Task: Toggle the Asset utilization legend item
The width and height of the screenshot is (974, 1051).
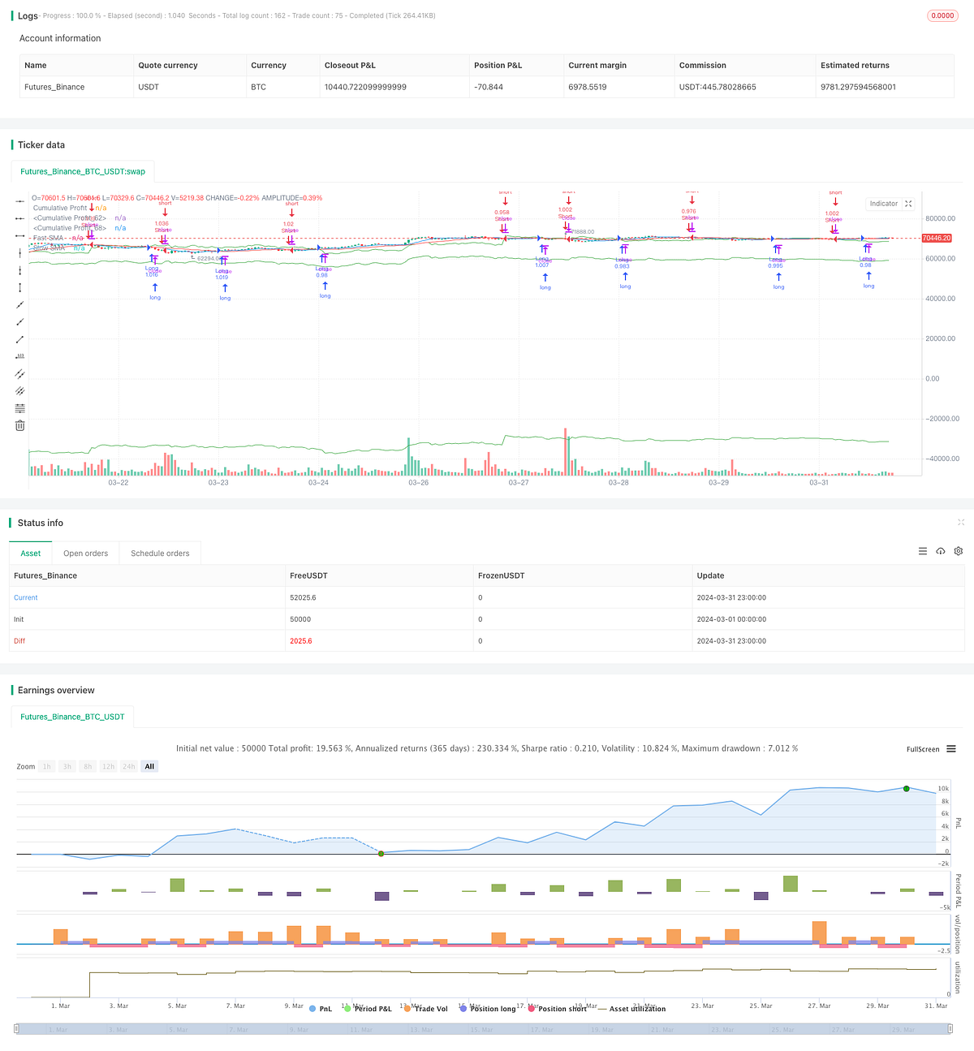Action: pyautogui.click(x=637, y=1008)
